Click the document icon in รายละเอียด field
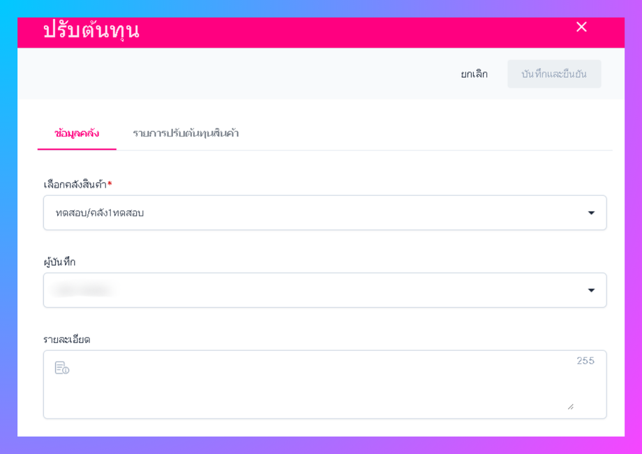The width and height of the screenshot is (642, 454). pyautogui.click(x=62, y=368)
